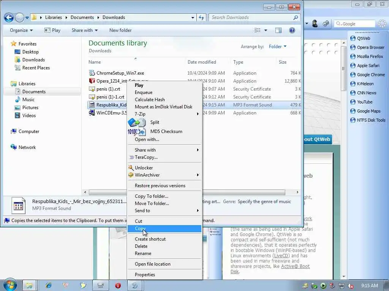Select ChromeSetup_Win7.exe file
This screenshot has height=291, width=389.
point(120,73)
